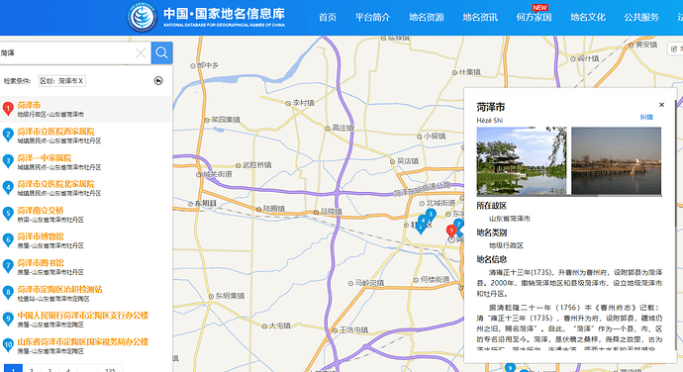Screen dimensions: 683x372
Task: Open the 地名文化 menu item
Action: [588, 17]
